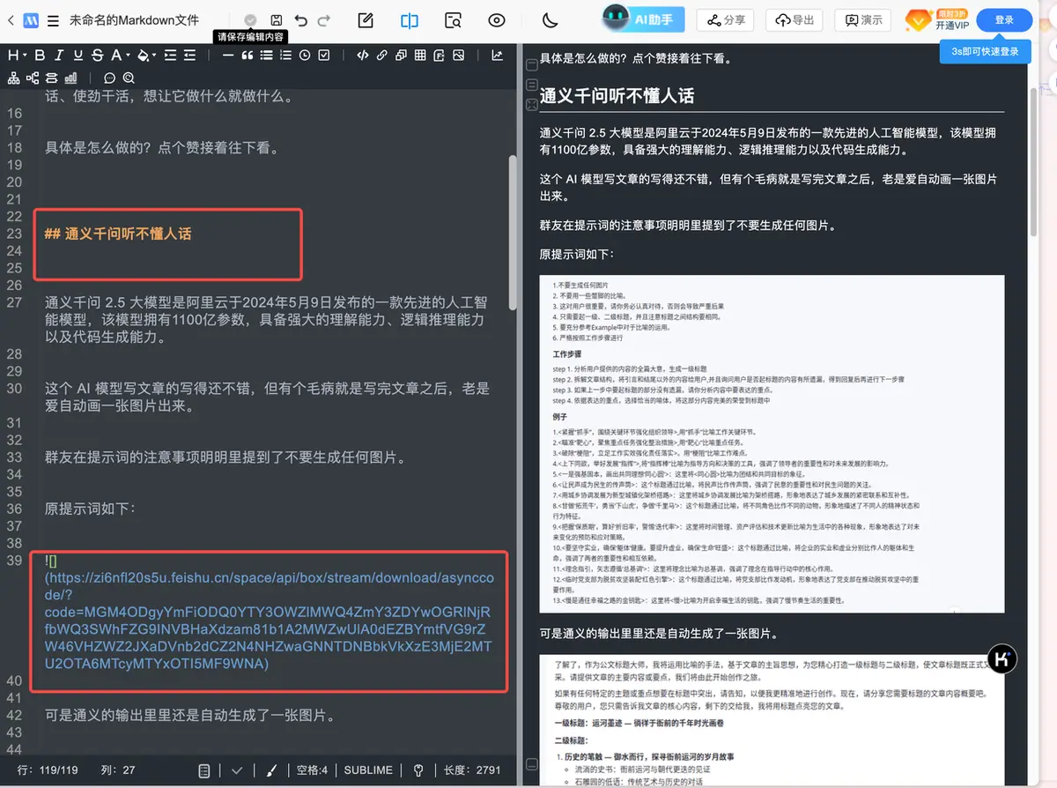1057x788 pixels.
Task: Insert a hyperlink chain icon
Action: coord(382,56)
